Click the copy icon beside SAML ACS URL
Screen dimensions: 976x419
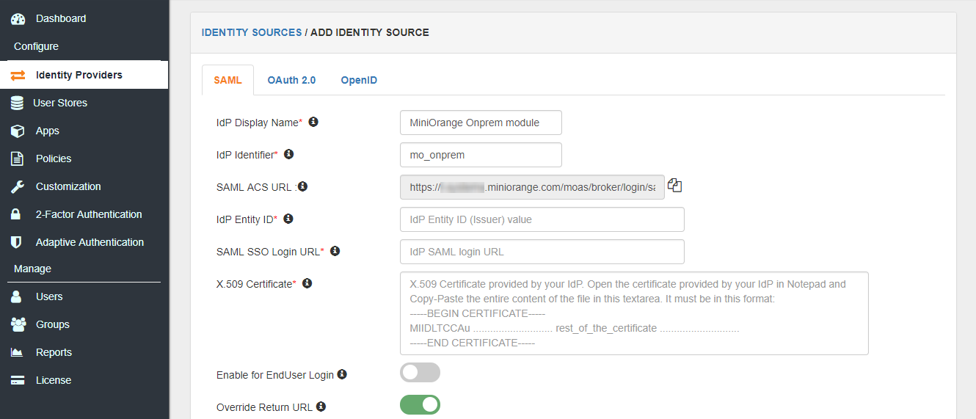[x=675, y=186]
